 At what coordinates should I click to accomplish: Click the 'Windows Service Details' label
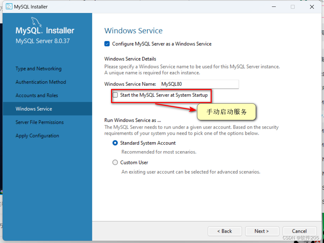(130, 59)
